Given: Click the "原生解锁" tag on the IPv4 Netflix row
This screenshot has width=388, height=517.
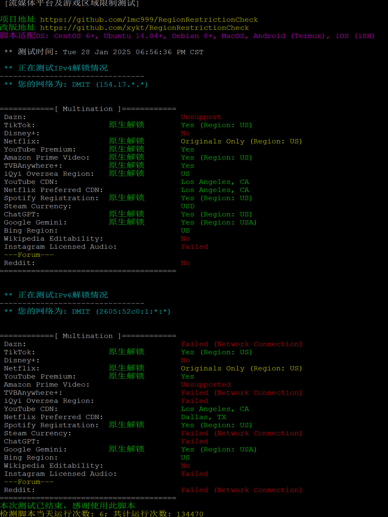Looking at the screenshot, I should (x=126, y=141).
